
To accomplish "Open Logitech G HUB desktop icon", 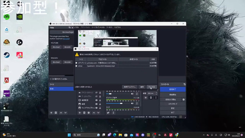I will 20,42.
